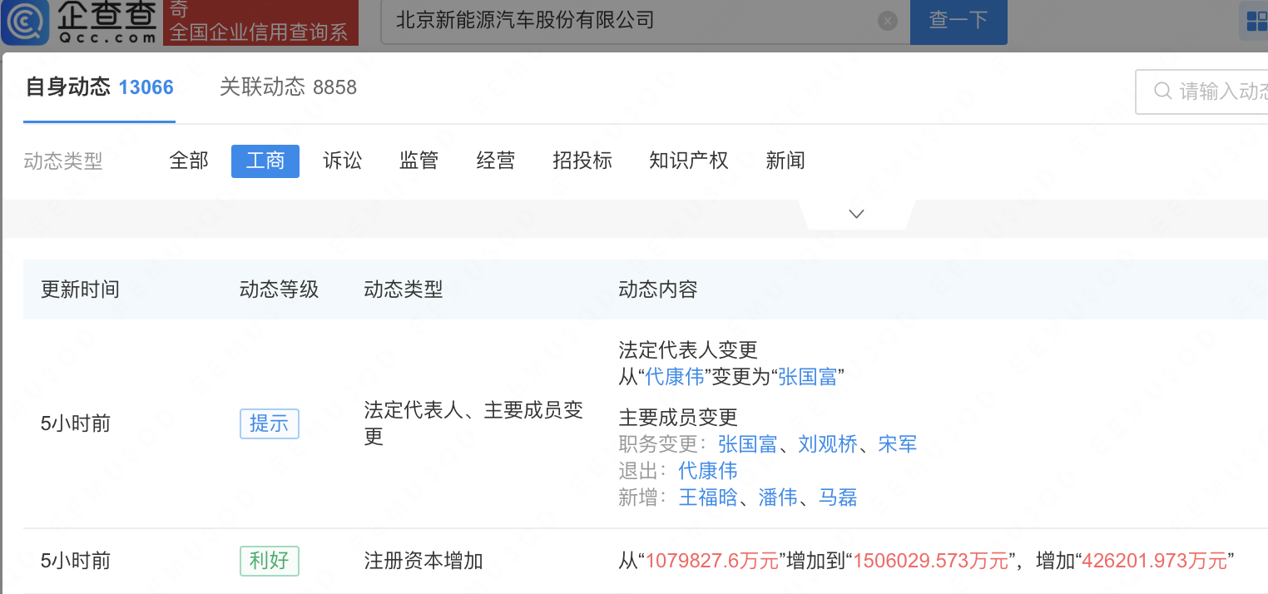Image resolution: width=1268 pixels, height=594 pixels.
Task: Focus the company name search field
Action: (645, 22)
